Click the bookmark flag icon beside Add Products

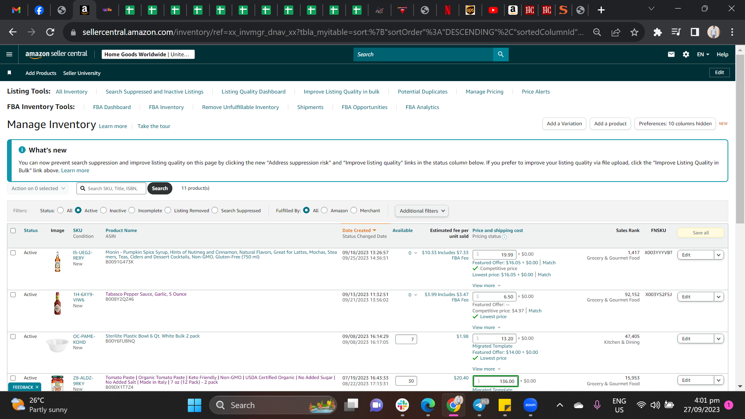[9, 73]
